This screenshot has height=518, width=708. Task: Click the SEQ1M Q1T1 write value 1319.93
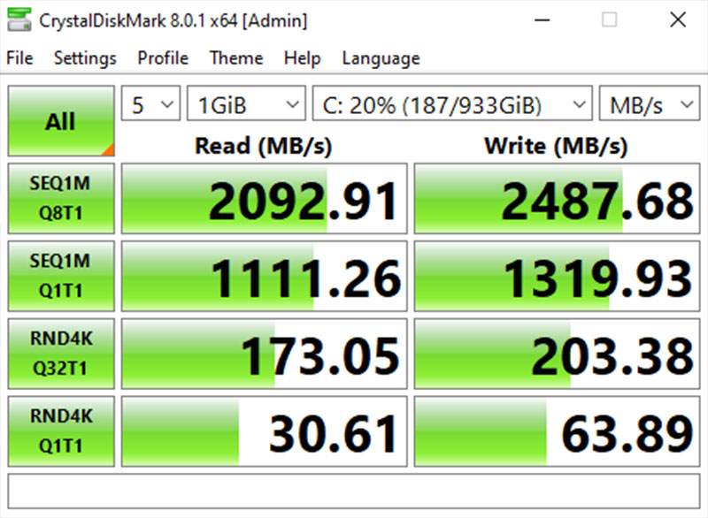click(558, 276)
